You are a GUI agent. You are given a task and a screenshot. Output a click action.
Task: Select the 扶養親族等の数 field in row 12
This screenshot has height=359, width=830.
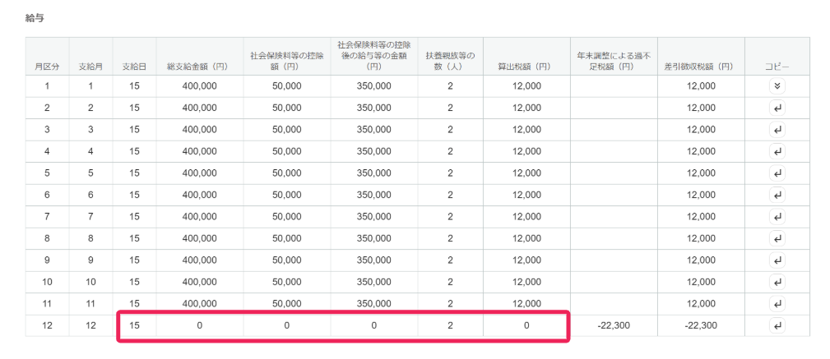click(x=450, y=325)
